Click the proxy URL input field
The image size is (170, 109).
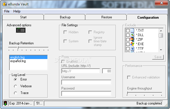pos(81,71)
